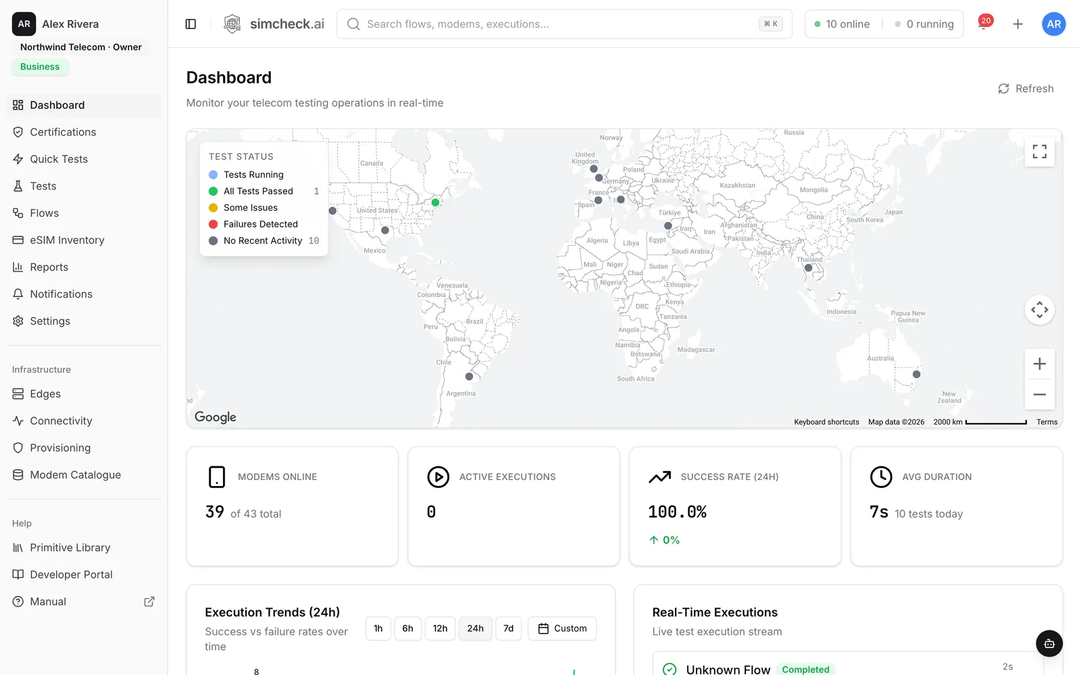The image size is (1081, 675).
Task: Open the Flows section
Action: [84, 213]
